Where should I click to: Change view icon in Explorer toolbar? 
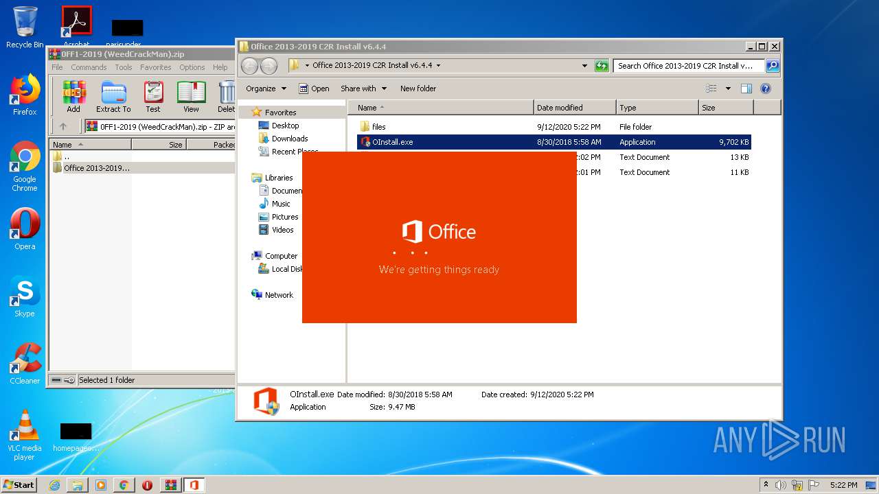tap(711, 89)
